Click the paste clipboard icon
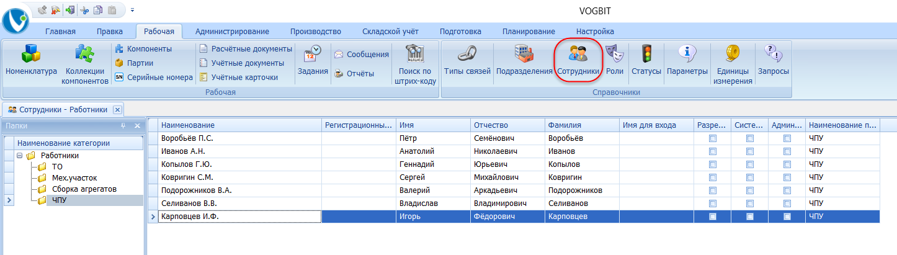Image resolution: width=897 pixels, height=255 pixels. pyautogui.click(x=112, y=10)
